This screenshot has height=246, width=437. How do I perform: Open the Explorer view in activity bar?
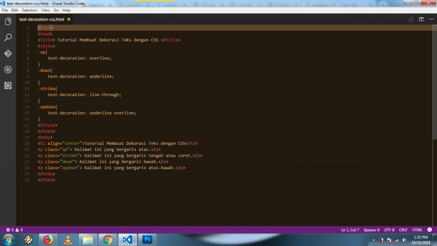tap(8, 21)
